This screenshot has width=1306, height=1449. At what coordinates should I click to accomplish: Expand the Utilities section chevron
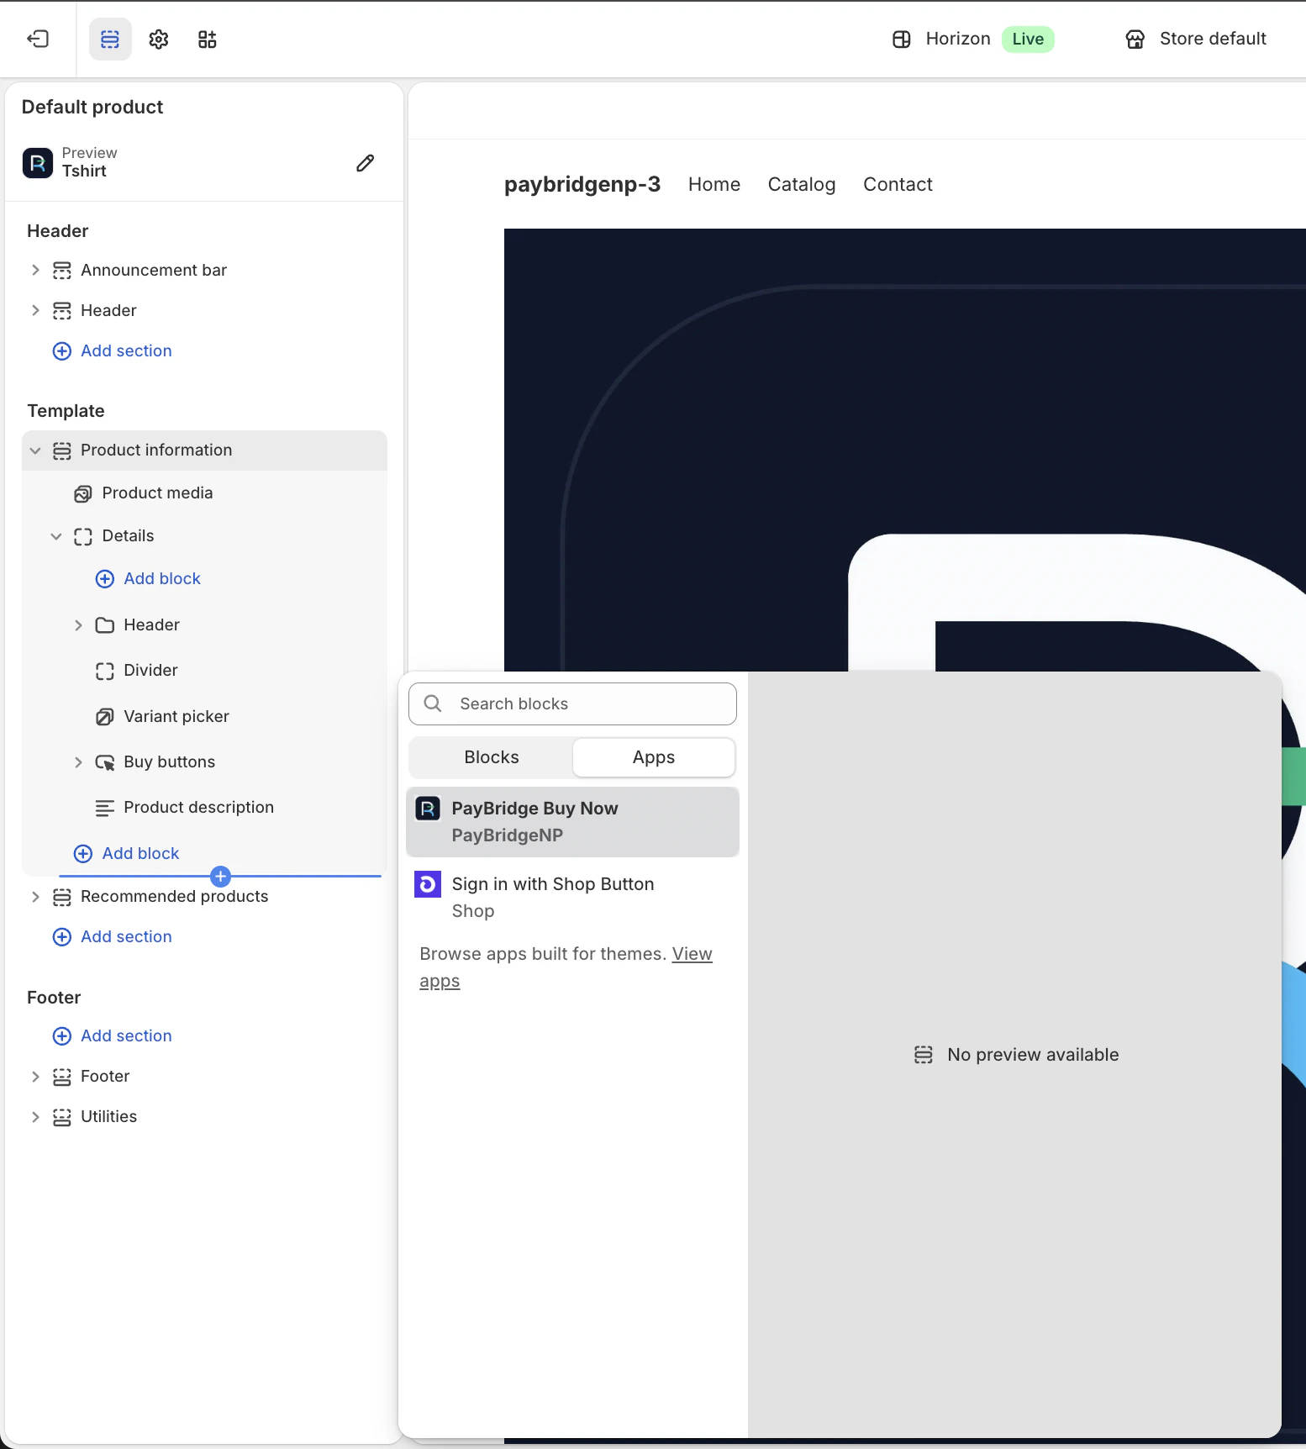(35, 1117)
